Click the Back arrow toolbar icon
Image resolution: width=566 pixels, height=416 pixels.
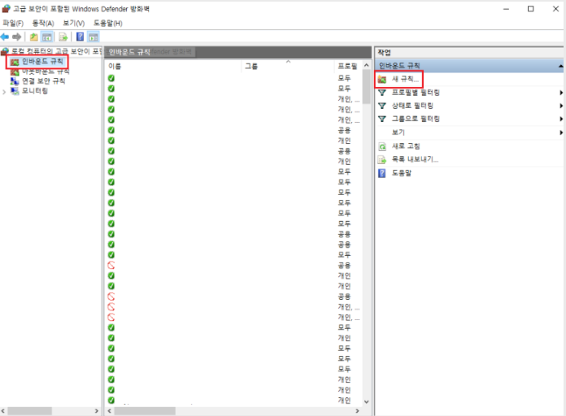[x=6, y=37]
